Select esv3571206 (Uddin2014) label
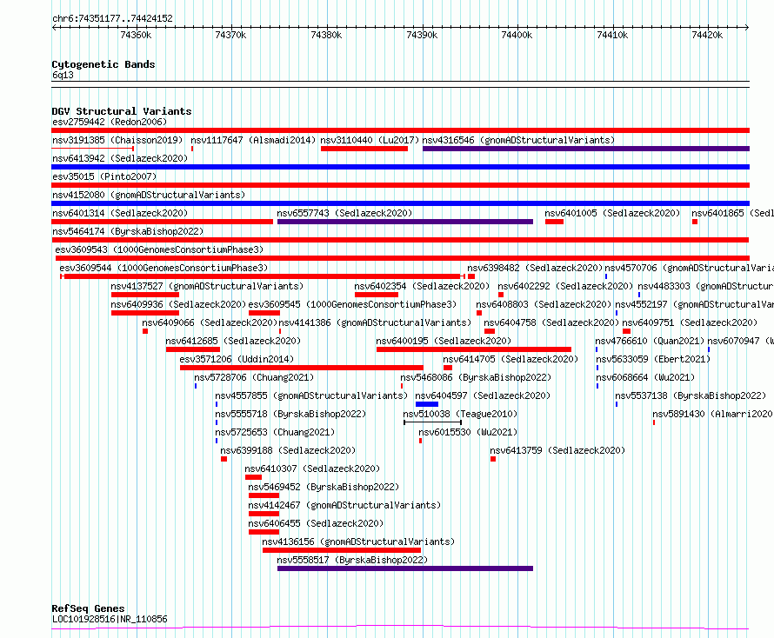774x638 pixels. [x=237, y=359]
